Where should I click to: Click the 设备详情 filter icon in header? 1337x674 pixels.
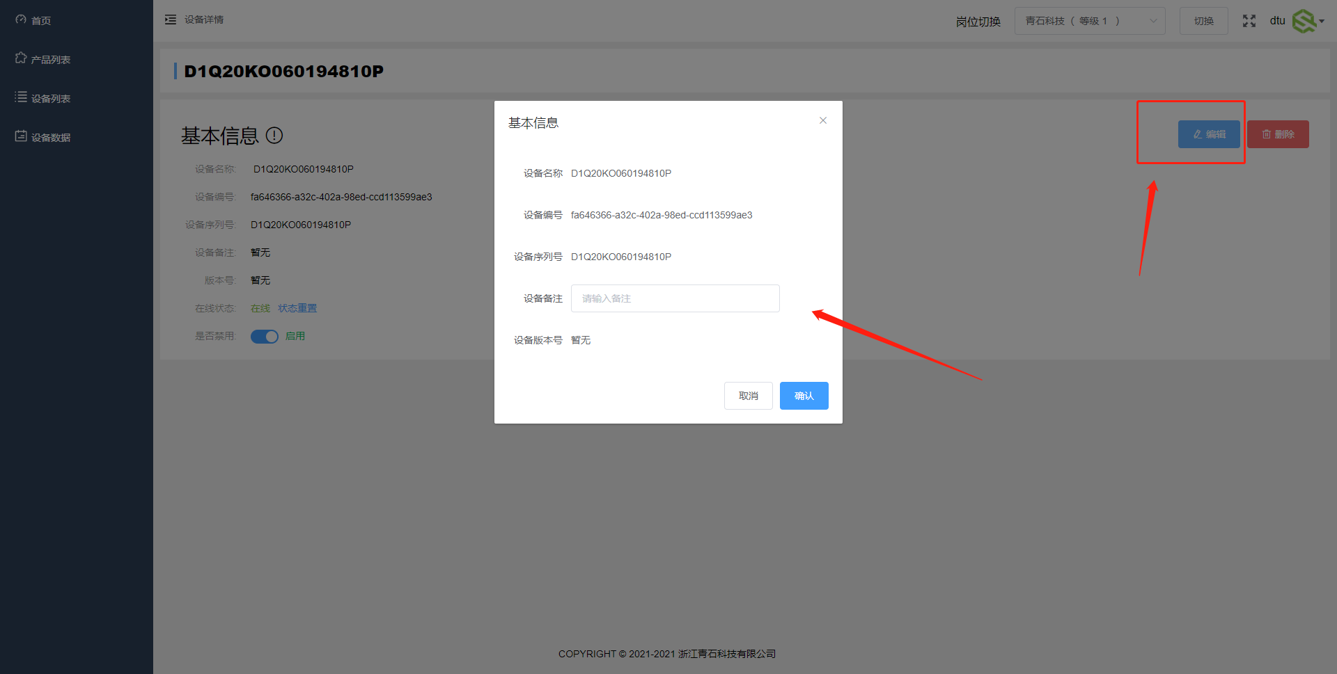click(x=171, y=19)
